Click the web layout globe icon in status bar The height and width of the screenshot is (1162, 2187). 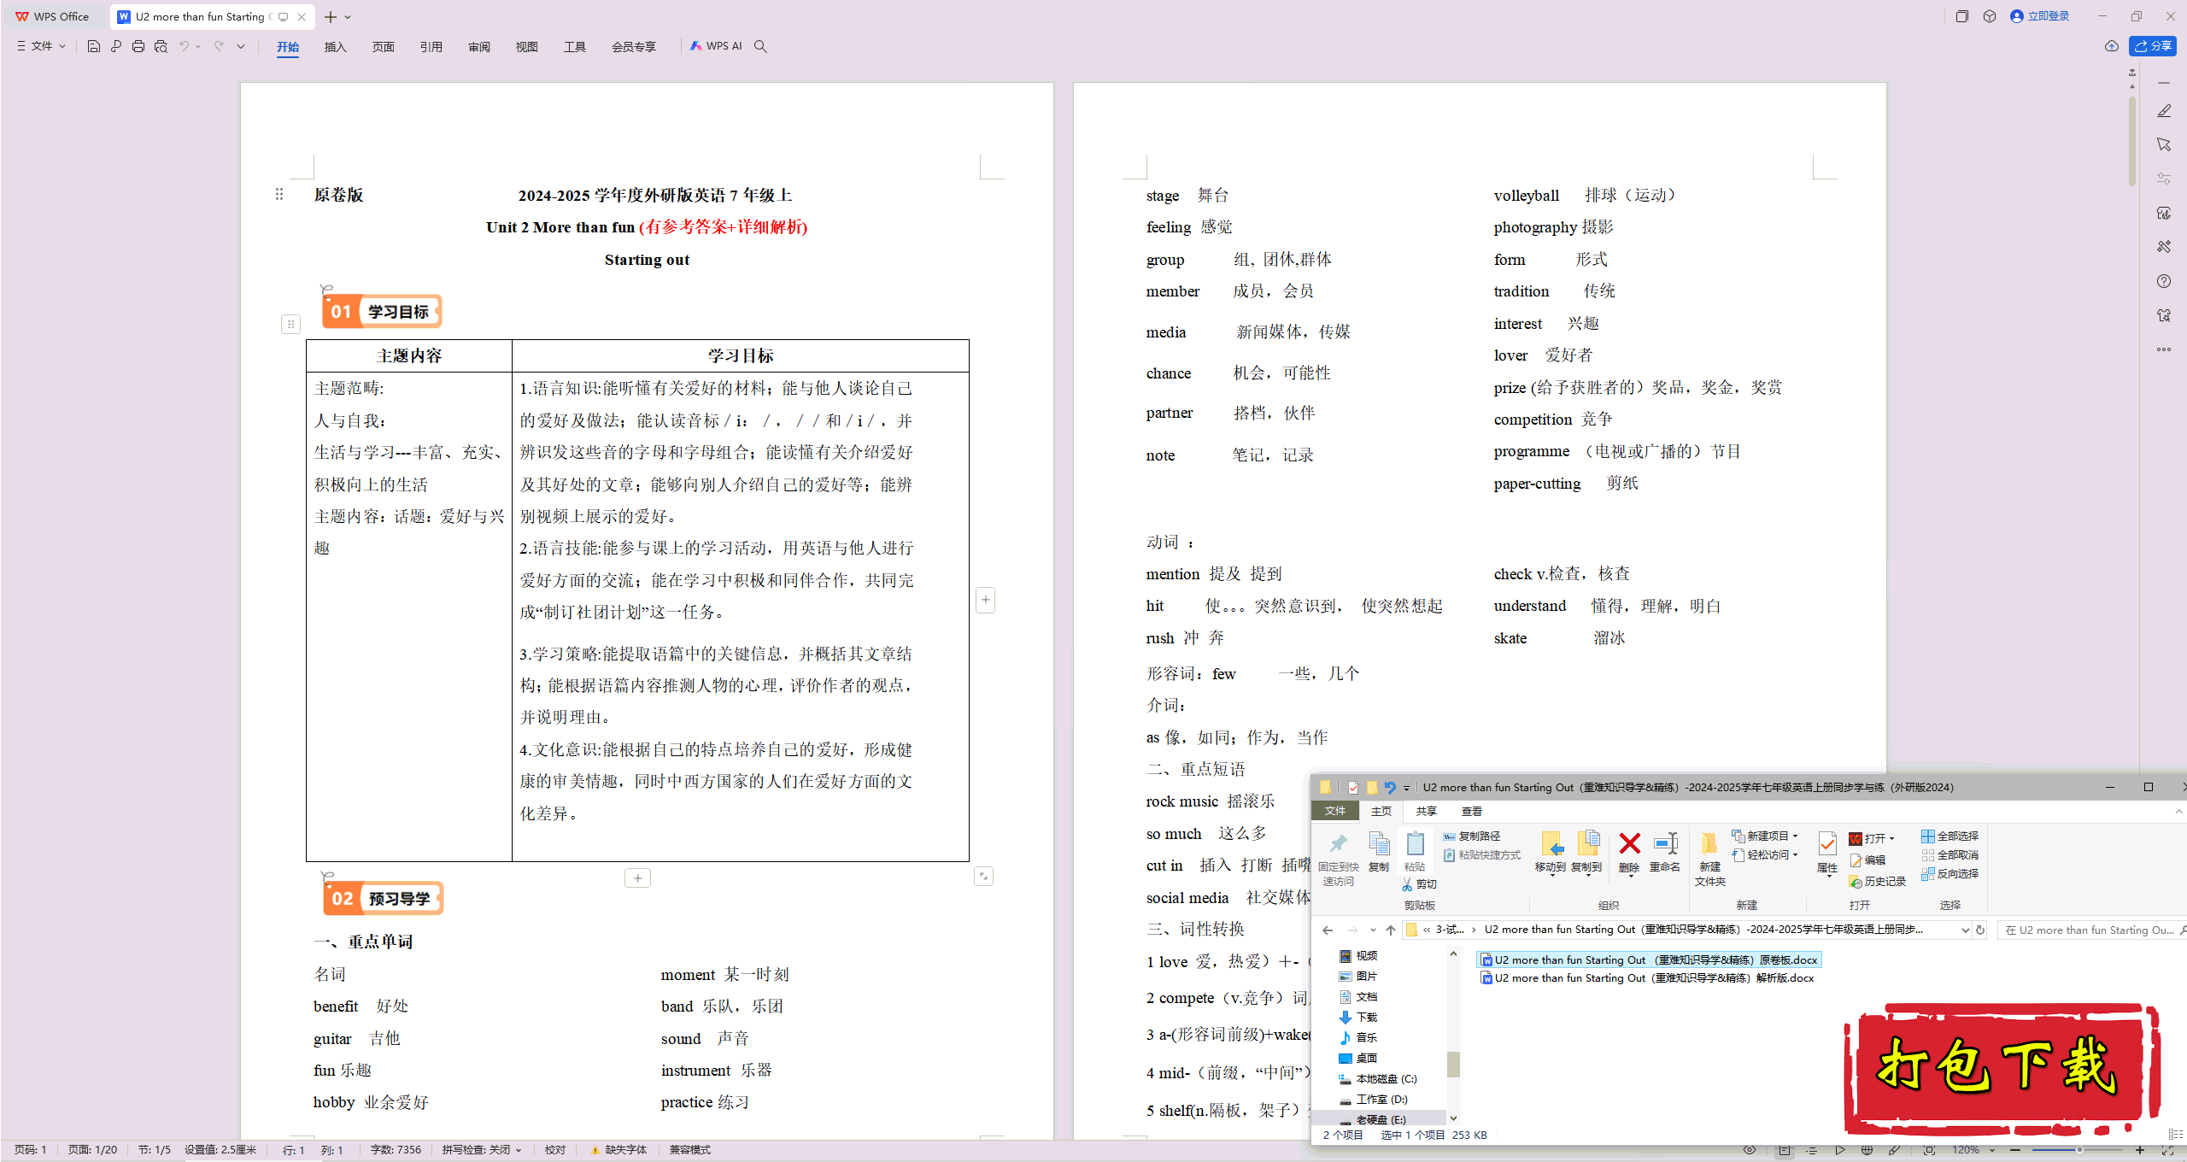[x=1867, y=1151]
